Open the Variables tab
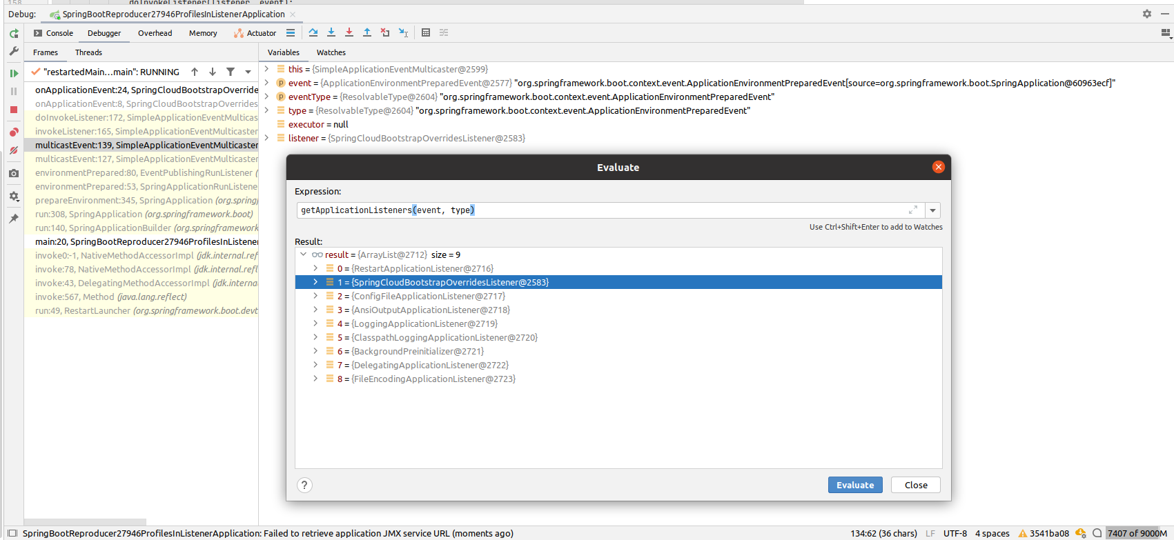The width and height of the screenshot is (1174, 540). click(284, 52)
